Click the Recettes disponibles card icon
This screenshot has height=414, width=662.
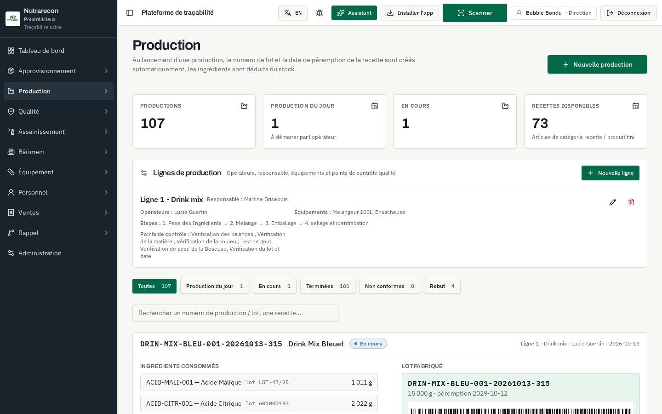pos(636,106)
